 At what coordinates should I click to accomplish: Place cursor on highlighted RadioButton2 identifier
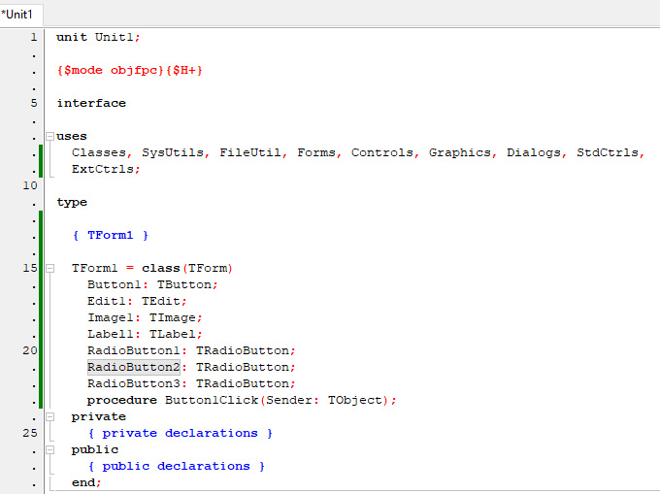tap(134, 367)
